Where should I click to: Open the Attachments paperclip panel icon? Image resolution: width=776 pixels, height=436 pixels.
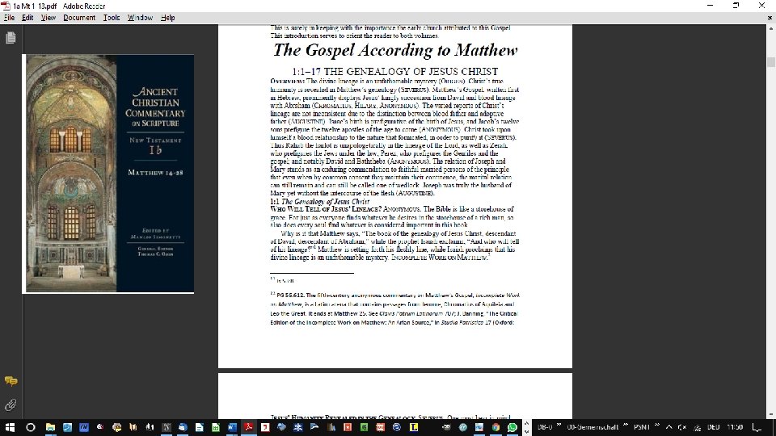pyautogui.click(x=11, y=405)
